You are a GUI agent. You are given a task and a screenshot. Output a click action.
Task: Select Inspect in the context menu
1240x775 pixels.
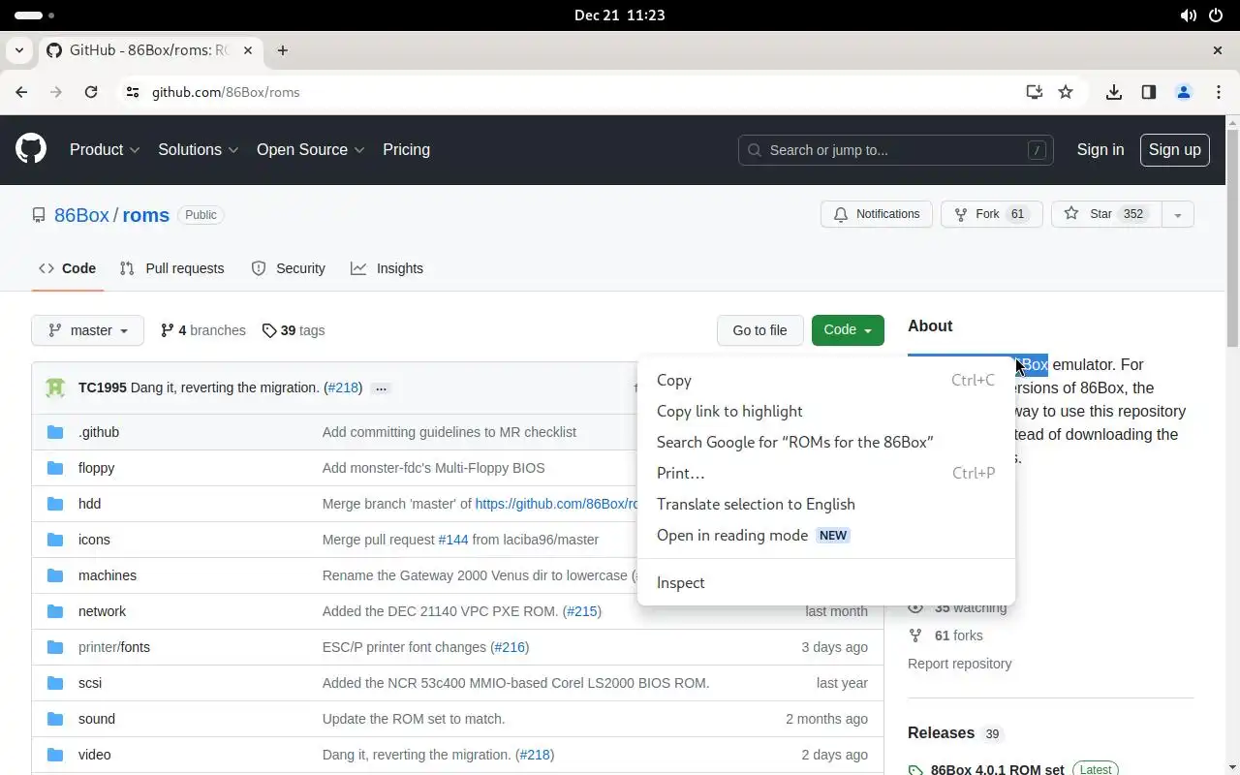[x=825, y=582]
